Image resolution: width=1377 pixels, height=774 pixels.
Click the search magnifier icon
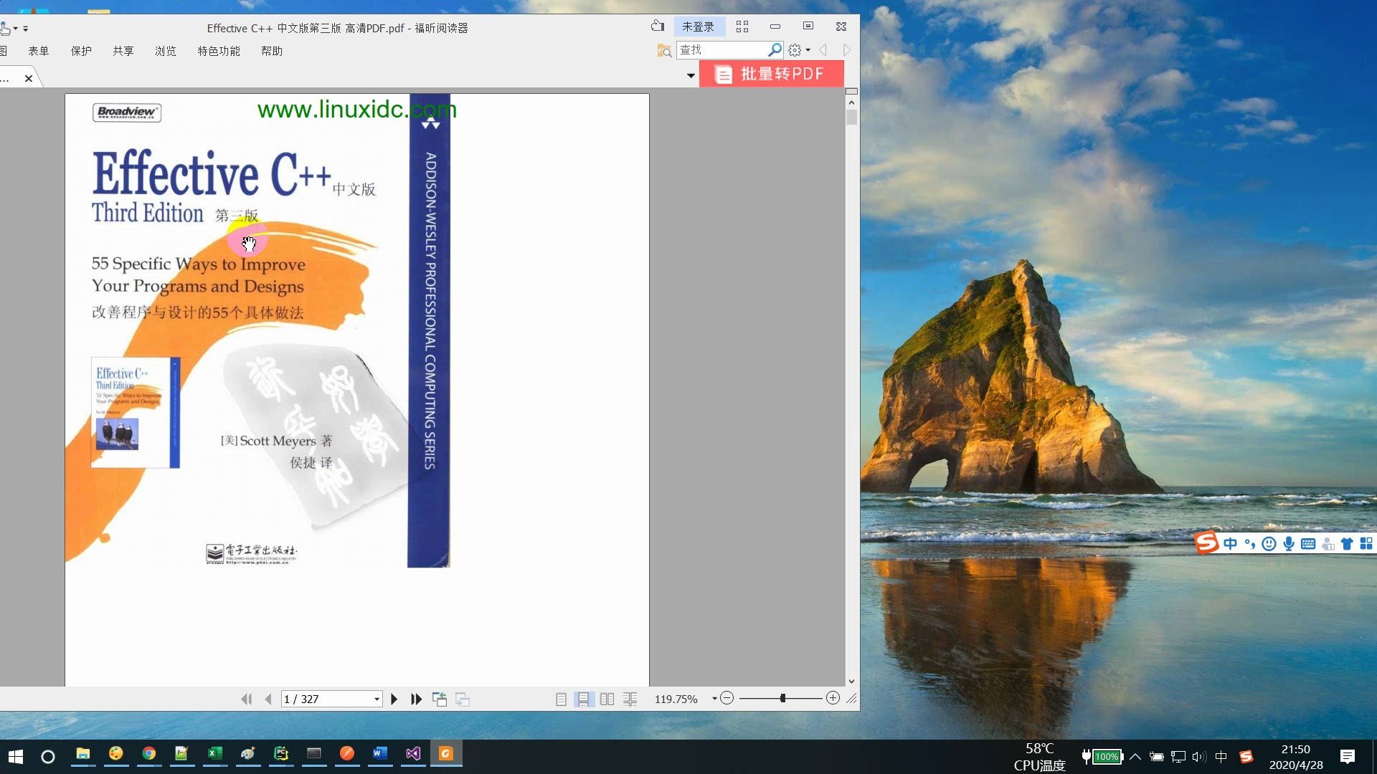tap(775, 49)
